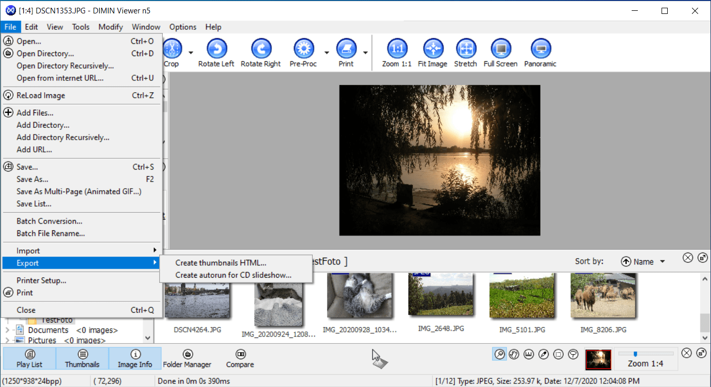The image size is (711, 387).
Task: Choose Create autorun for CD slideshow...
Action: [x=233, y=275]
